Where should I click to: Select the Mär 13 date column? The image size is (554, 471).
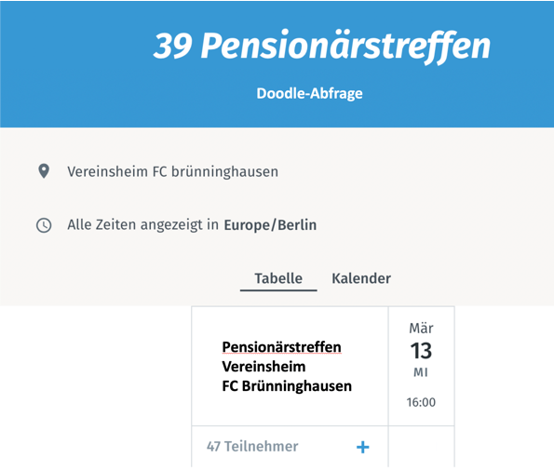pos(421,366)
